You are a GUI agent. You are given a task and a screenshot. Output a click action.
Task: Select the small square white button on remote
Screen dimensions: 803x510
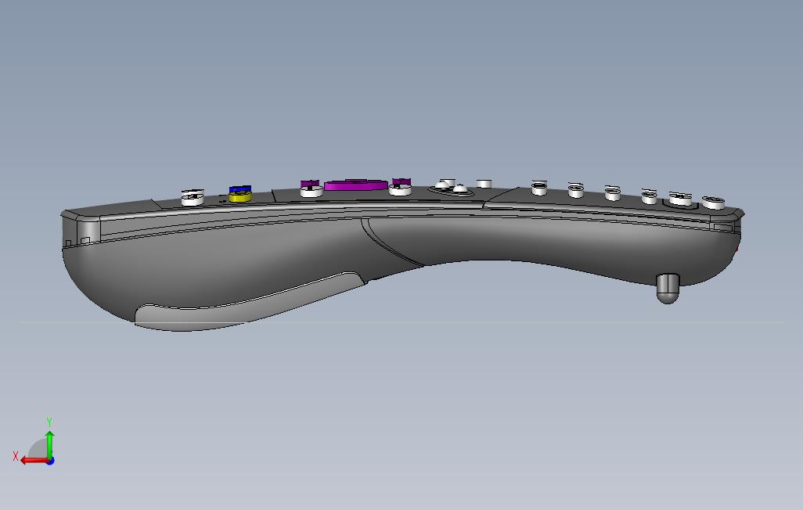(484, 183)
